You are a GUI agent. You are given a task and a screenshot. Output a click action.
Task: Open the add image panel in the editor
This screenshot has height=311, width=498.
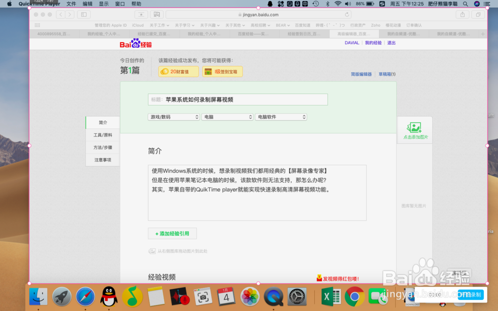[x=415, y=130]
